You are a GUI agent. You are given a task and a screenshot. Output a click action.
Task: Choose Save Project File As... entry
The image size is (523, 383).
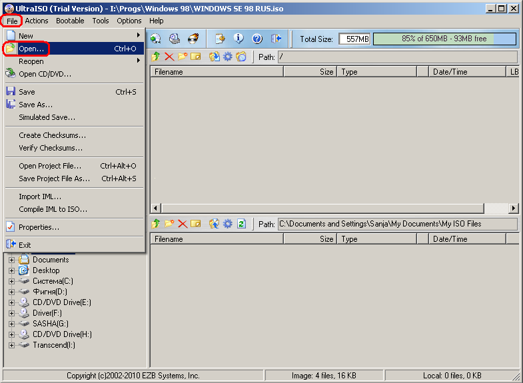75,179
